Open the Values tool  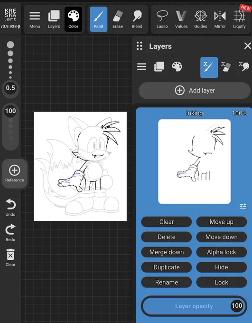click(x=181, y=19)
